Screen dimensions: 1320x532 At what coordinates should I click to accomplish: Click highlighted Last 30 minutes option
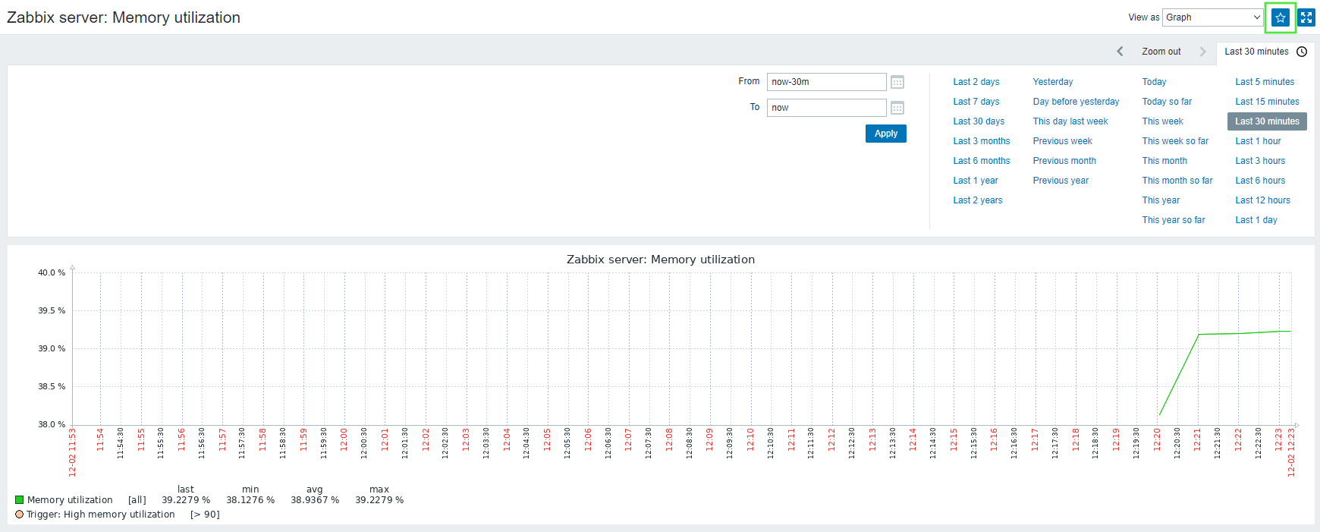click(x=1267, y=121)
